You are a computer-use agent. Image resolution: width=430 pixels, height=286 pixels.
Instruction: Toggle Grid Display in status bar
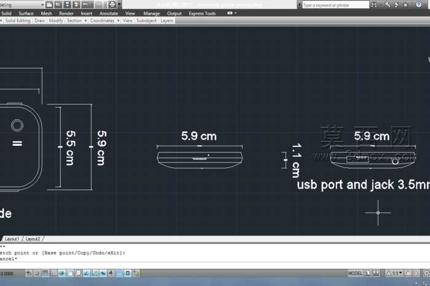click(45, 273)
